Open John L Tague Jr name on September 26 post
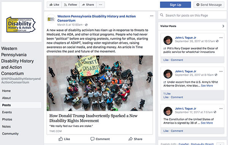 (185, 38)
